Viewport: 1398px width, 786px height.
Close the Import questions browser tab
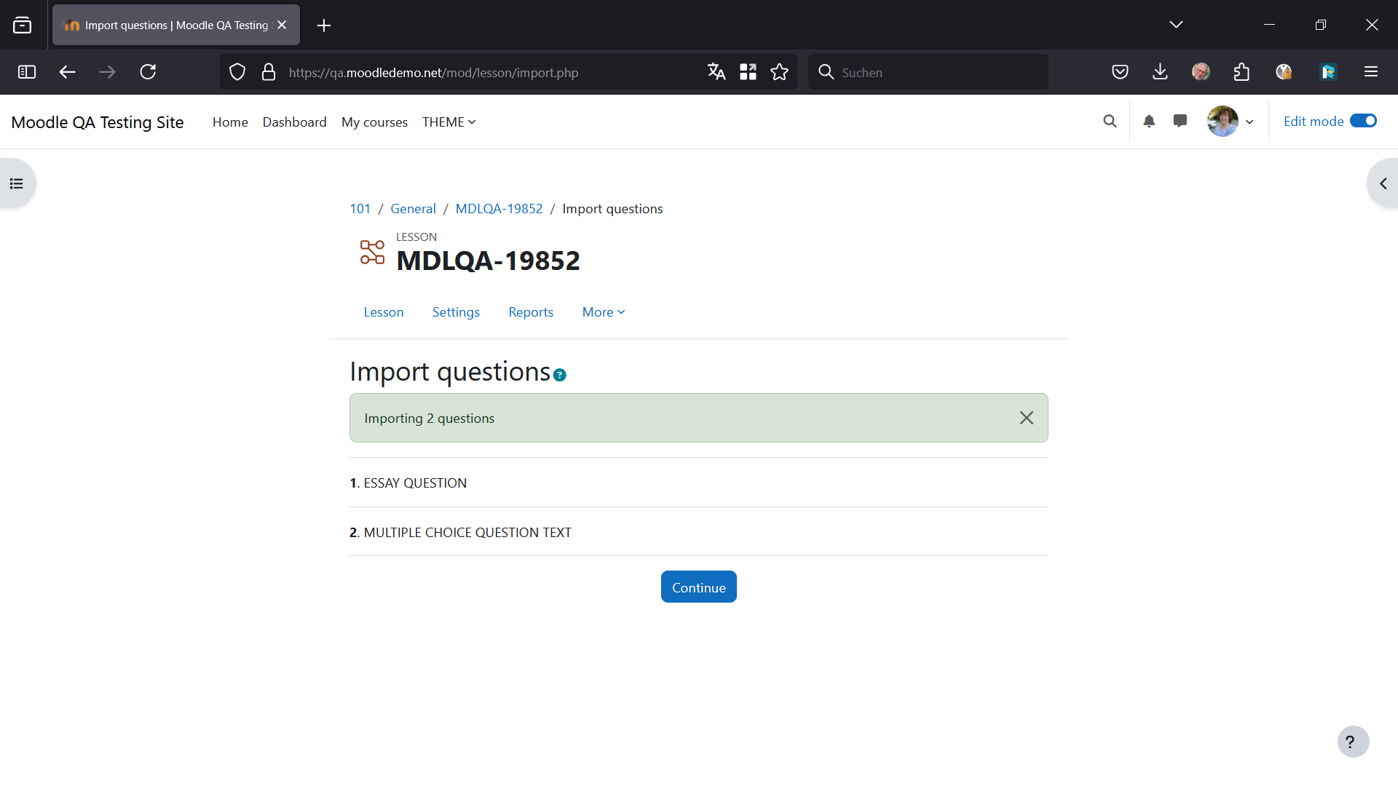(x=283, y=25)
